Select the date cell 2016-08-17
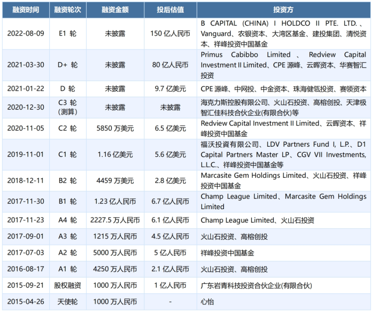 coord(26,269)
